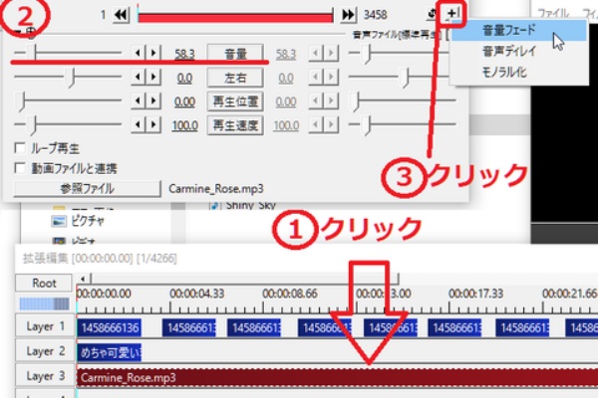Click the timeline scrollbar left arrow

[x=83, y=279]
